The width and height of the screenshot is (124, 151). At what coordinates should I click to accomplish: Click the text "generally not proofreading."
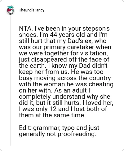click(x=58, y=134)
